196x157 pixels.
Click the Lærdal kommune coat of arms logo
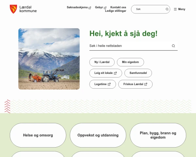13,9
